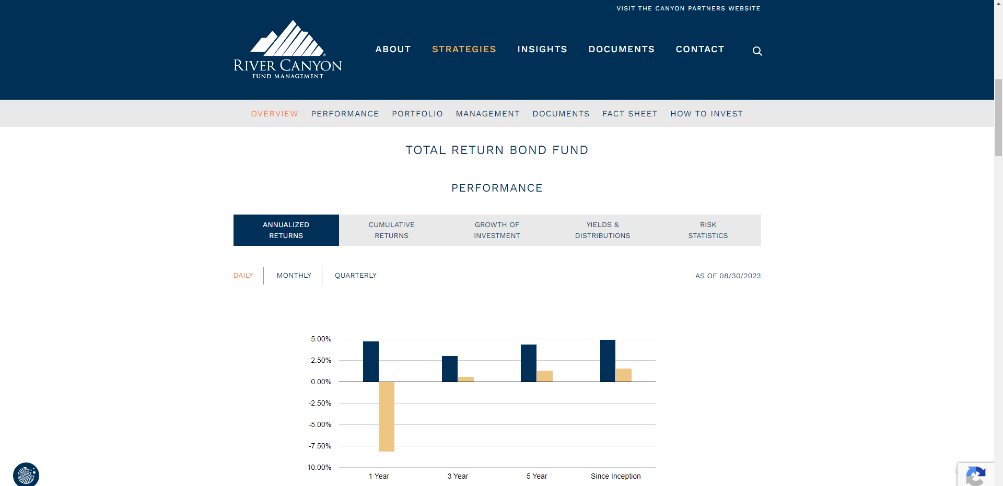Click the search magnifier icon

[x=757, y=51]
